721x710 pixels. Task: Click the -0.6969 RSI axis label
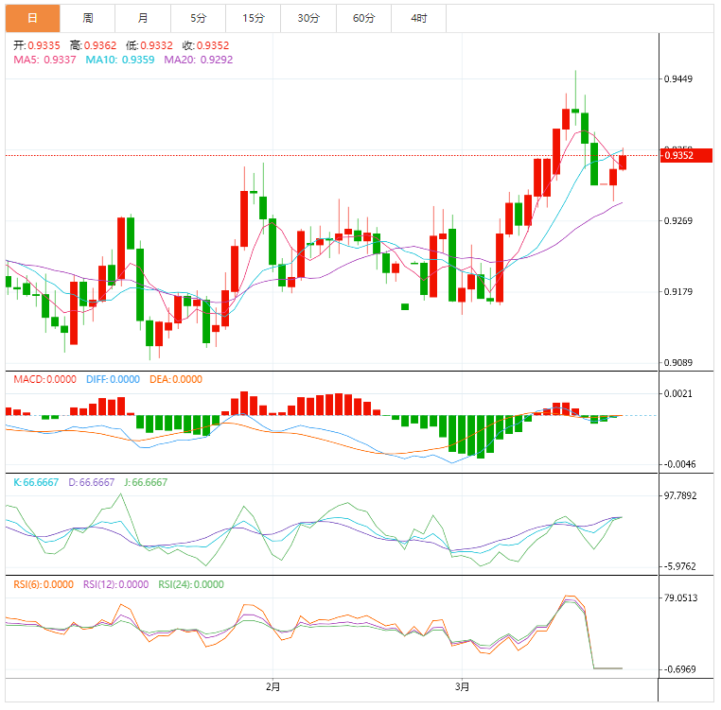point(679,669)
